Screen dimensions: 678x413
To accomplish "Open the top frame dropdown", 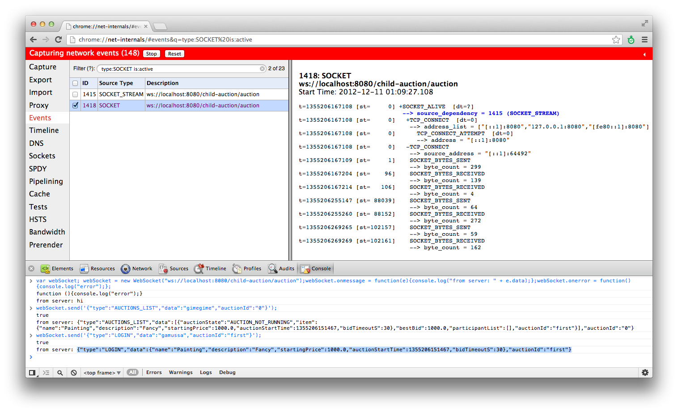I will (102, 373).
